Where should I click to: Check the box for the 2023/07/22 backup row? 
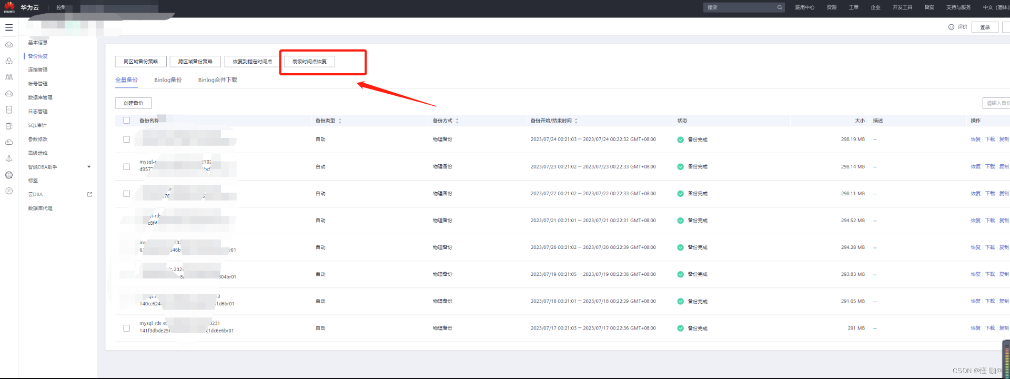(126, 193)
